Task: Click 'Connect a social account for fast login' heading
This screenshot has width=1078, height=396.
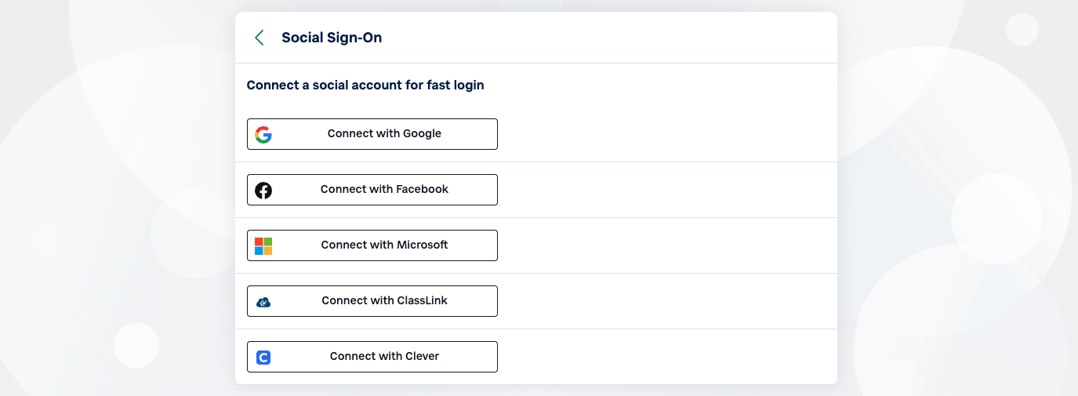Action: (365, 85)
